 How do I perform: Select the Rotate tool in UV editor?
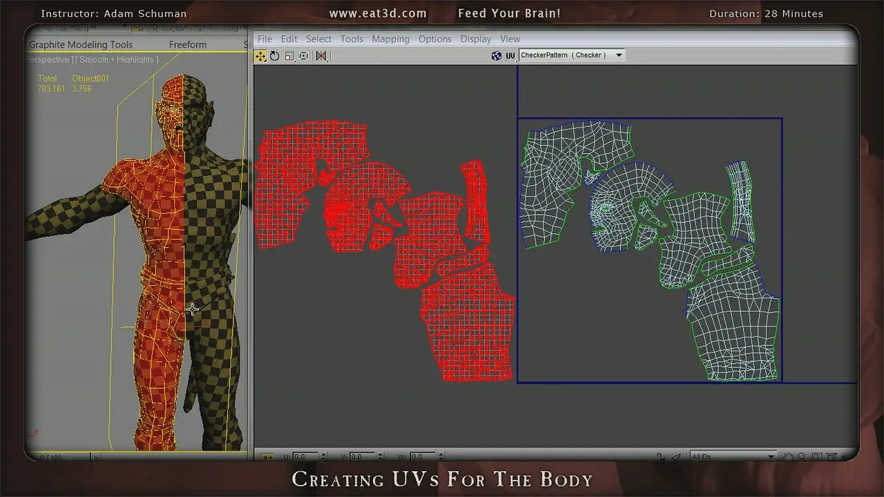[275, 56]
